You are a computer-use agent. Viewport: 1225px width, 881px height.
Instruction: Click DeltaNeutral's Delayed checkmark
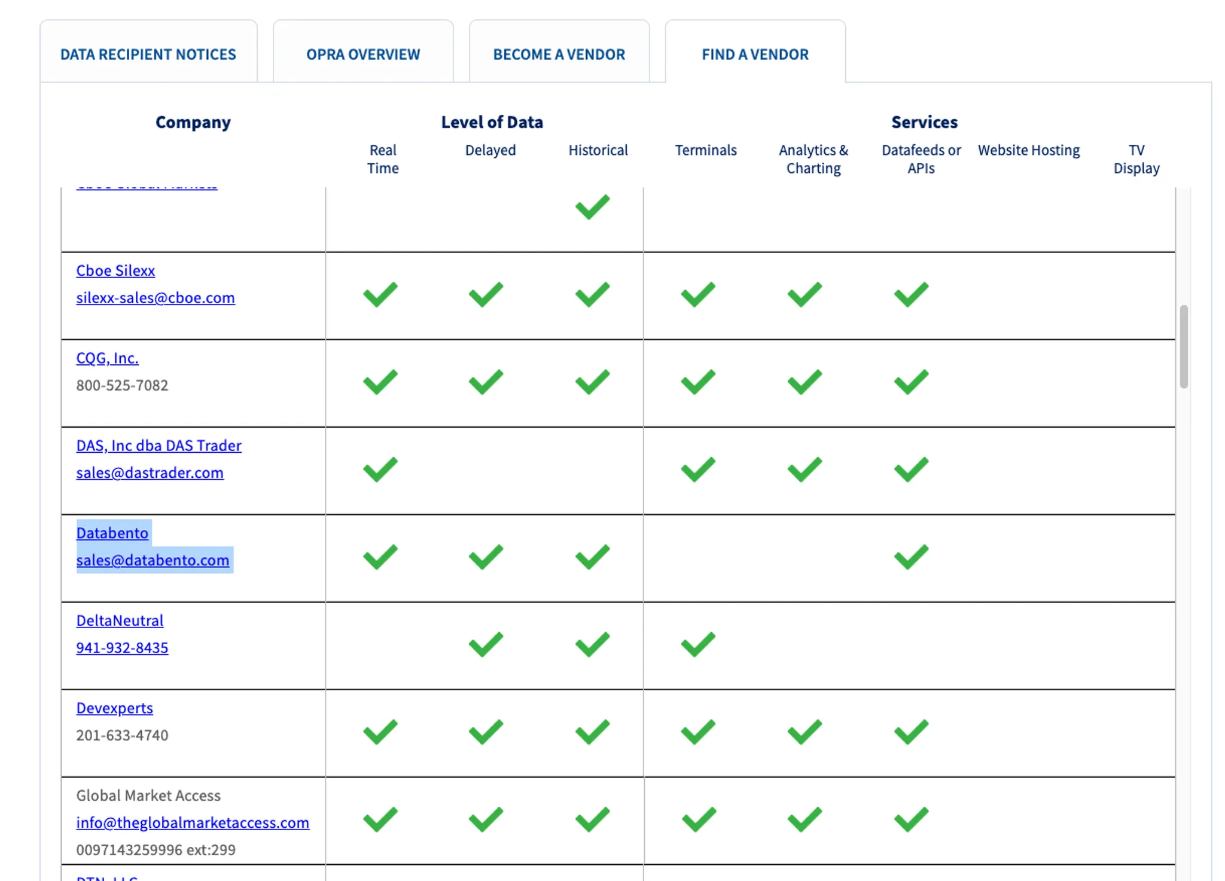click(486, 644)
